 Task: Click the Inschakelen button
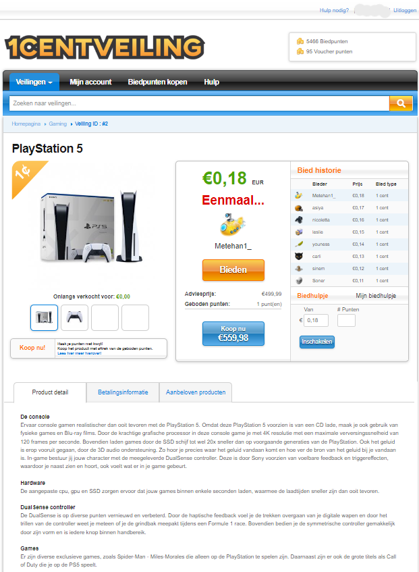(317, 342)
